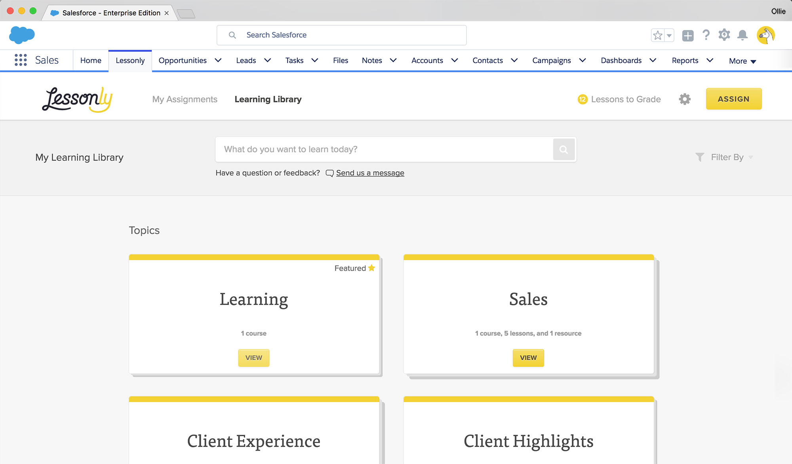Expand the Opportunities dropdown arrow
The width and height of the screenshot is (792, 464).
pyautogui.click(x=218, y=60)
